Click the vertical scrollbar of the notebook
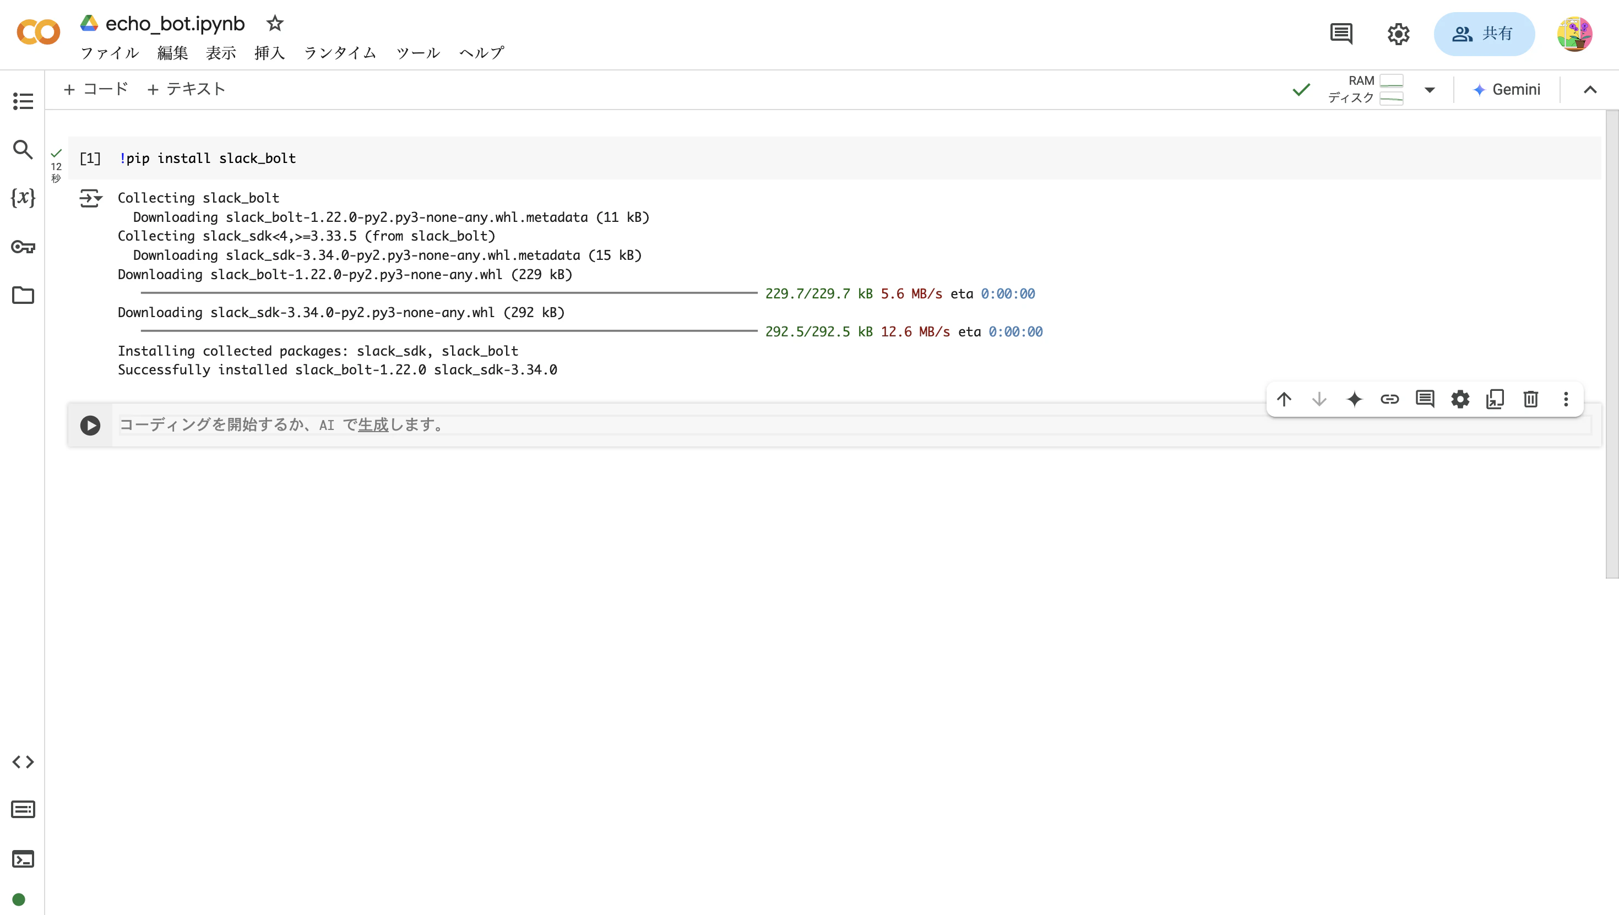Image resolution: width=1619 pixels, height=915 pixels. [x=1612, y=345]
